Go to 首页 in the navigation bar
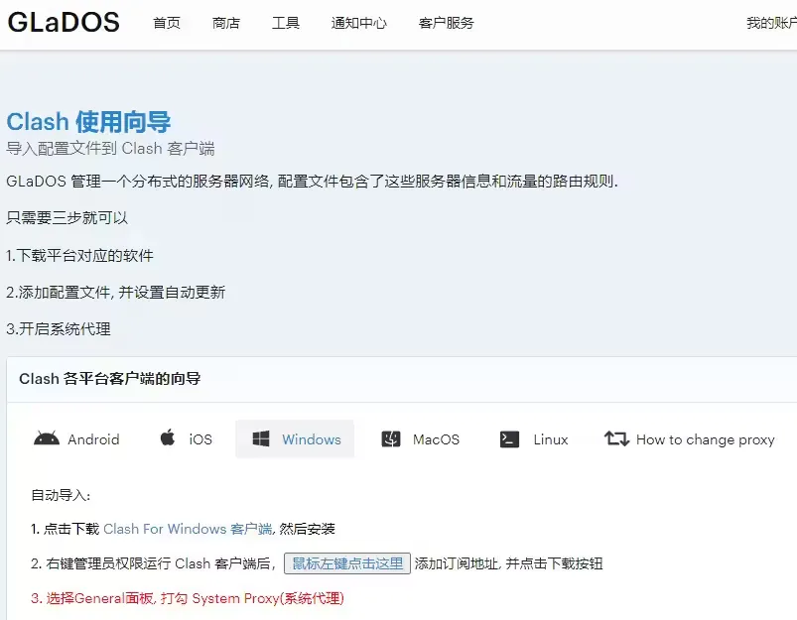This screenshot has width=797, height=620. [x=167, y=23]
